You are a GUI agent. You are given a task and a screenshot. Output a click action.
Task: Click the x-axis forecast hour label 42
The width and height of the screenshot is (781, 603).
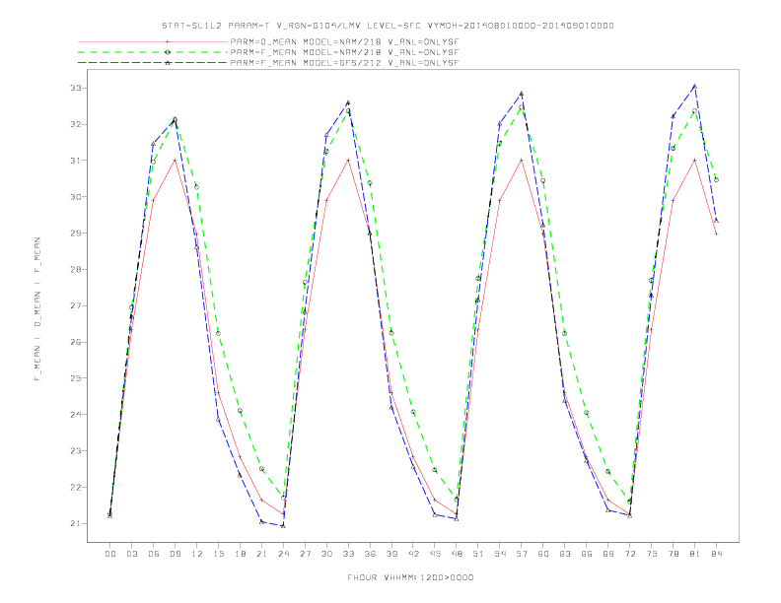[413, 554]
